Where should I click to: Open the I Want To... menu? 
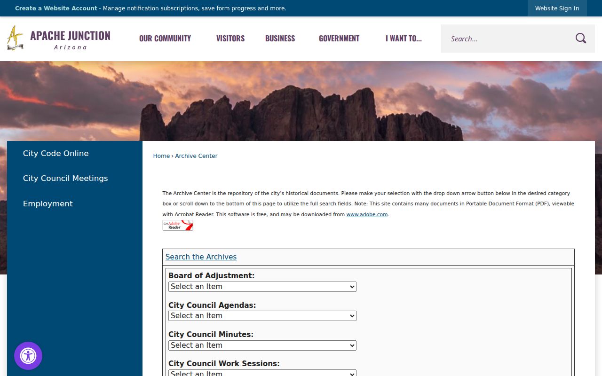click(x=404, y=39)
